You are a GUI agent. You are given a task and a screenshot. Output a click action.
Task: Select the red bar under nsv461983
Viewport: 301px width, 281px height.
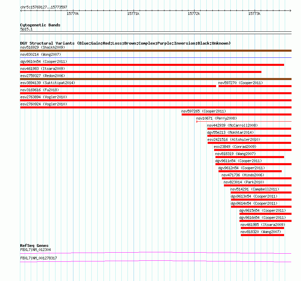(141, 72)
